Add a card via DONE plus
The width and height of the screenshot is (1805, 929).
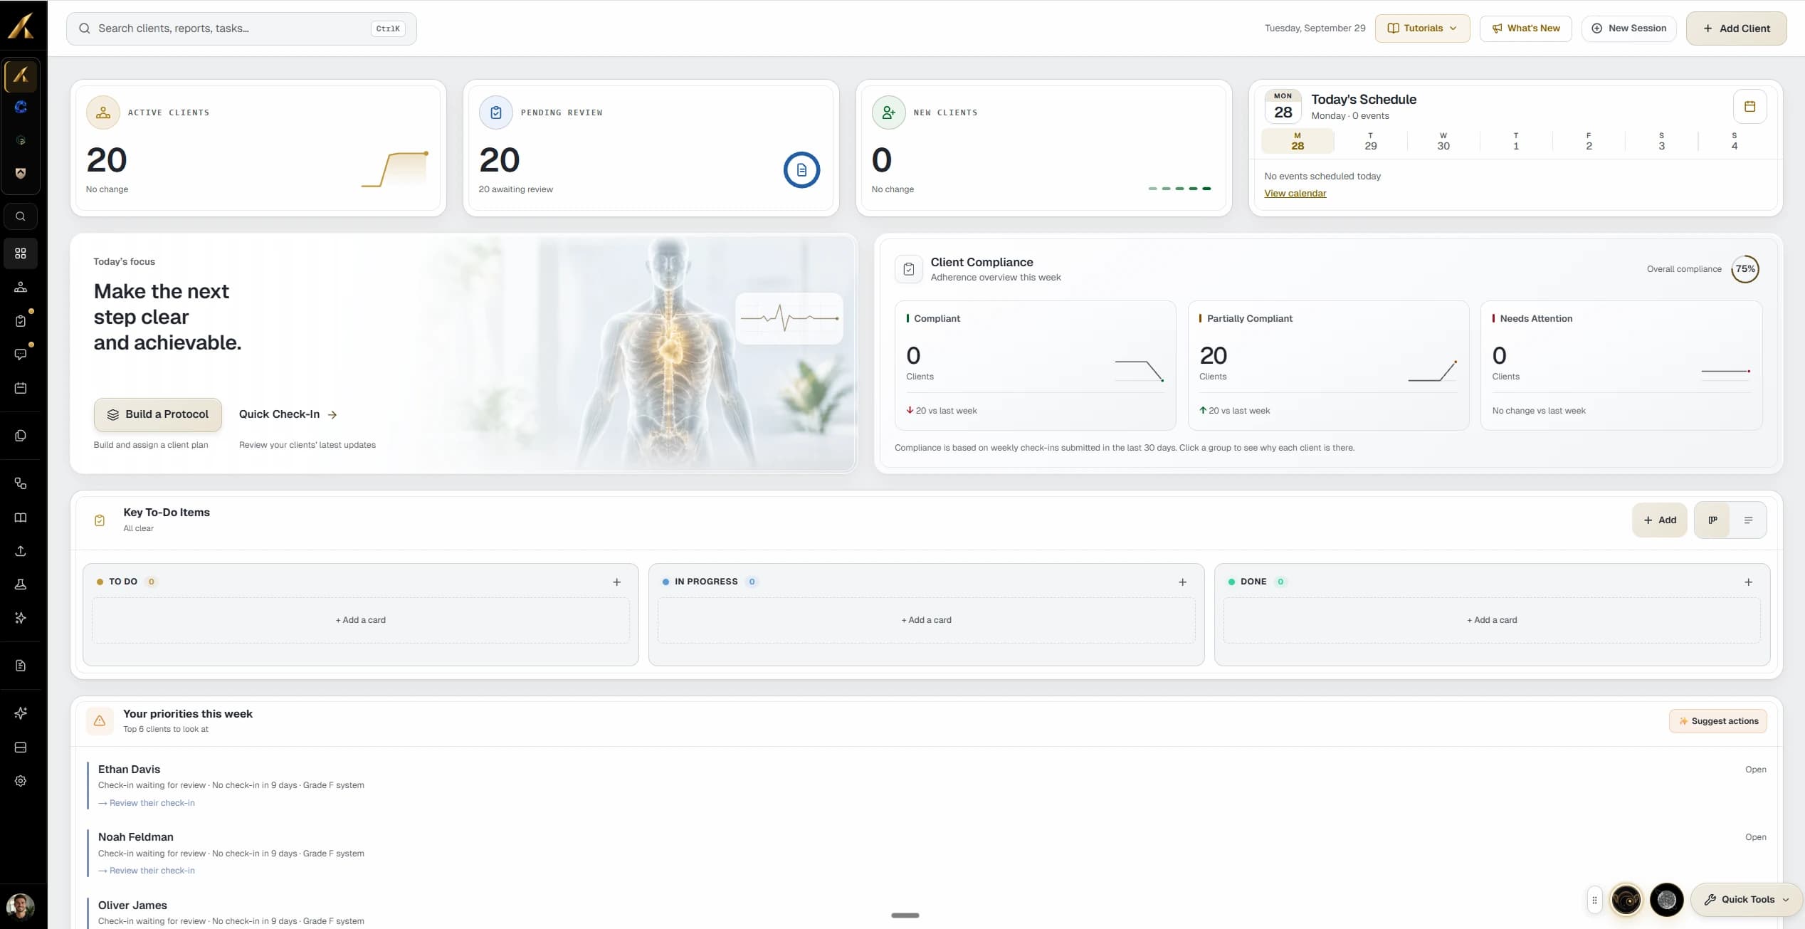click(1748, 582)
